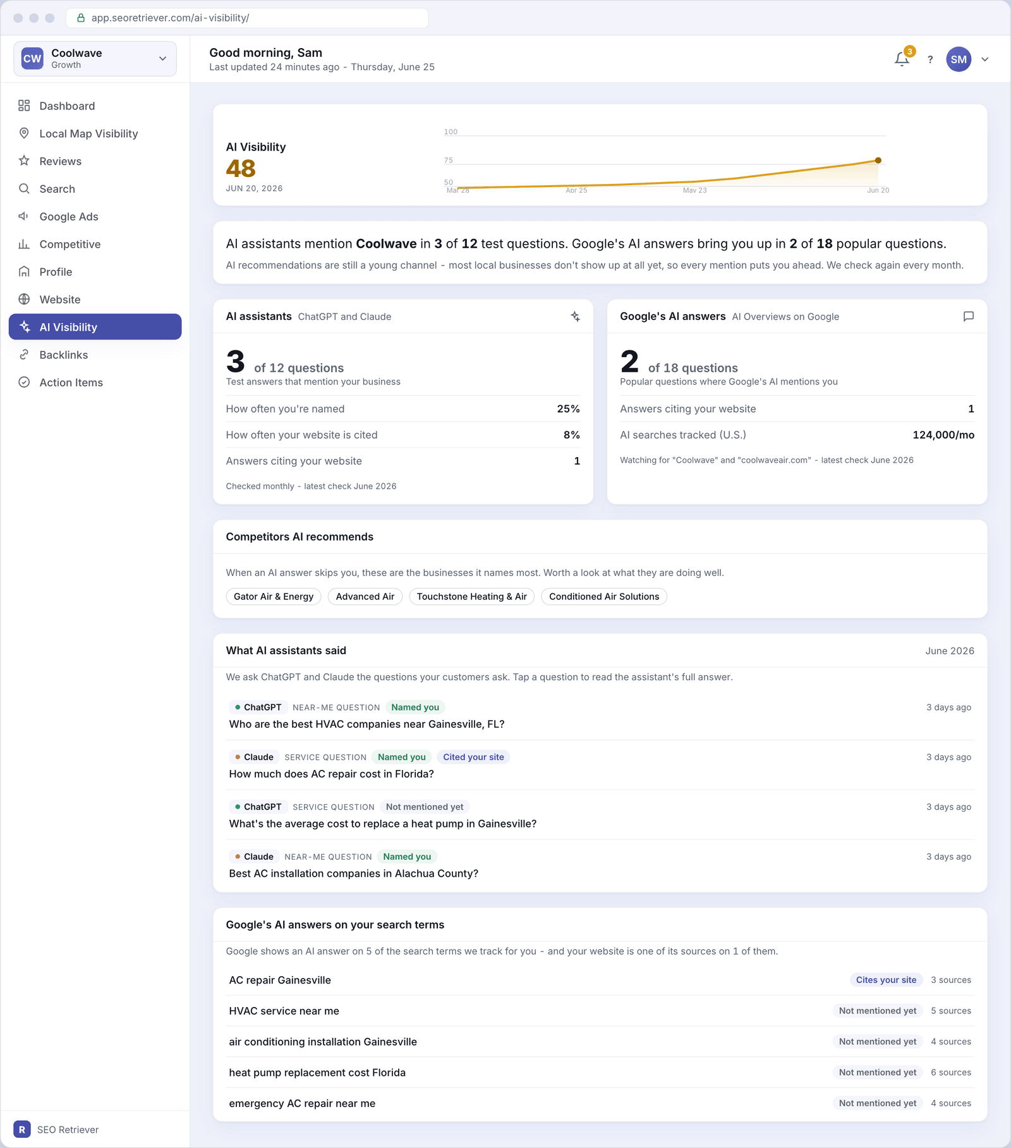
Task: Click the lock icon in address bar
Action: [81, 18]
